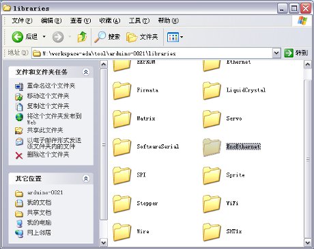Click the SoftwareSerial folder name
Image resolution: width=314 pixels, height=249 pixels.
[x=158, y=146]
